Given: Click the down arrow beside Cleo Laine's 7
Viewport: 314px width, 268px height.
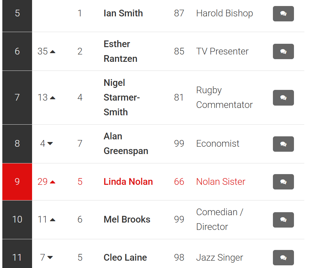Looking at the screenshot, I should [50, 258].
